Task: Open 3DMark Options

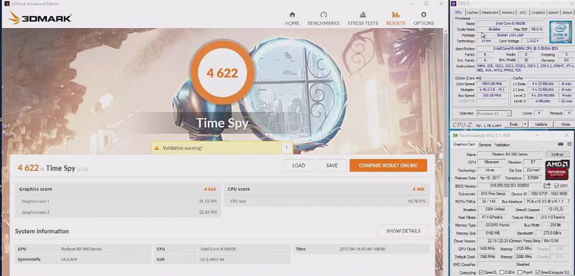Action: coord(423,19)
